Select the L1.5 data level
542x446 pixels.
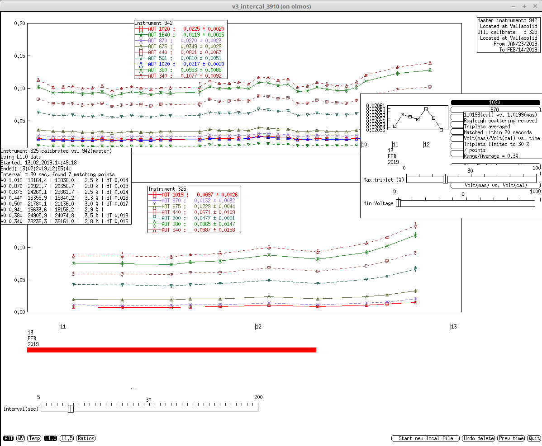[67, 438]
